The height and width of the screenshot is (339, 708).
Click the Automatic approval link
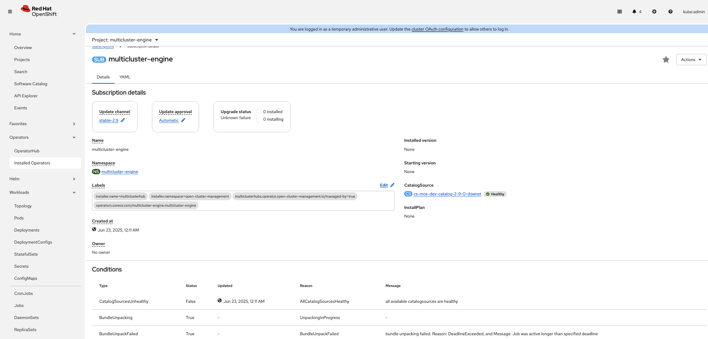169,120
